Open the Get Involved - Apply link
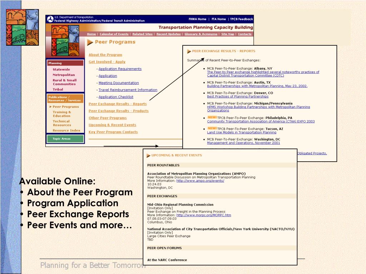This screenshot has width=366, height=274. coord(107,62)
